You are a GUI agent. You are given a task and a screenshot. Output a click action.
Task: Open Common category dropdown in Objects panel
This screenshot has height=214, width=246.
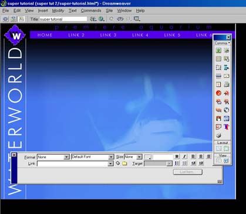coord(223,43)
